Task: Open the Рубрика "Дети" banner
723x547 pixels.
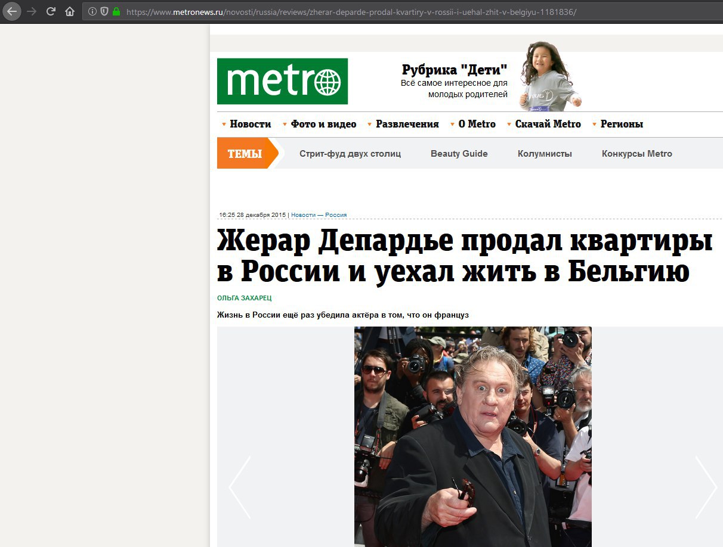Action: click(455, 81)
